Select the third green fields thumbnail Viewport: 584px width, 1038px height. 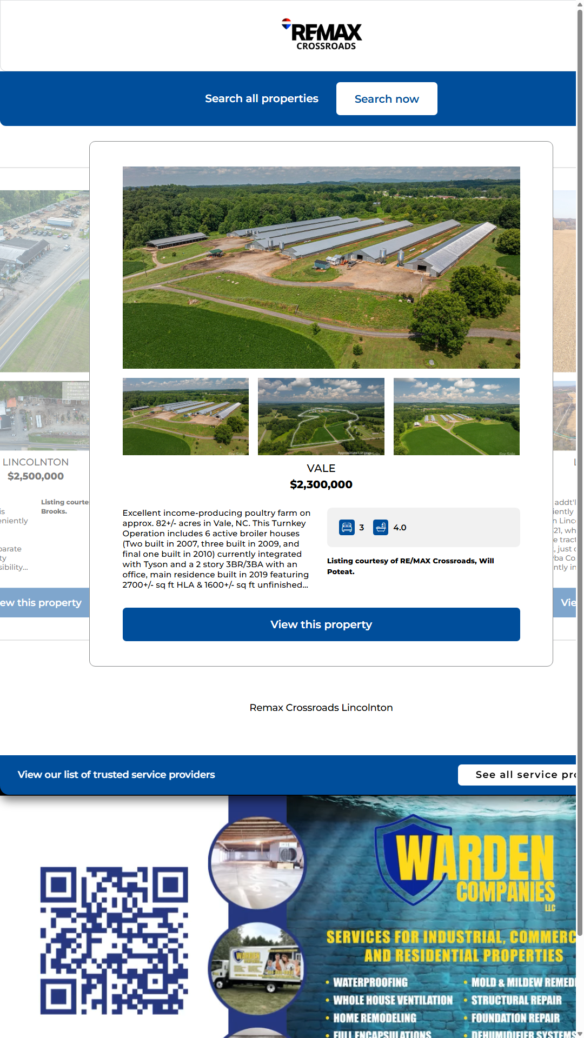click(x=456, y=416)
